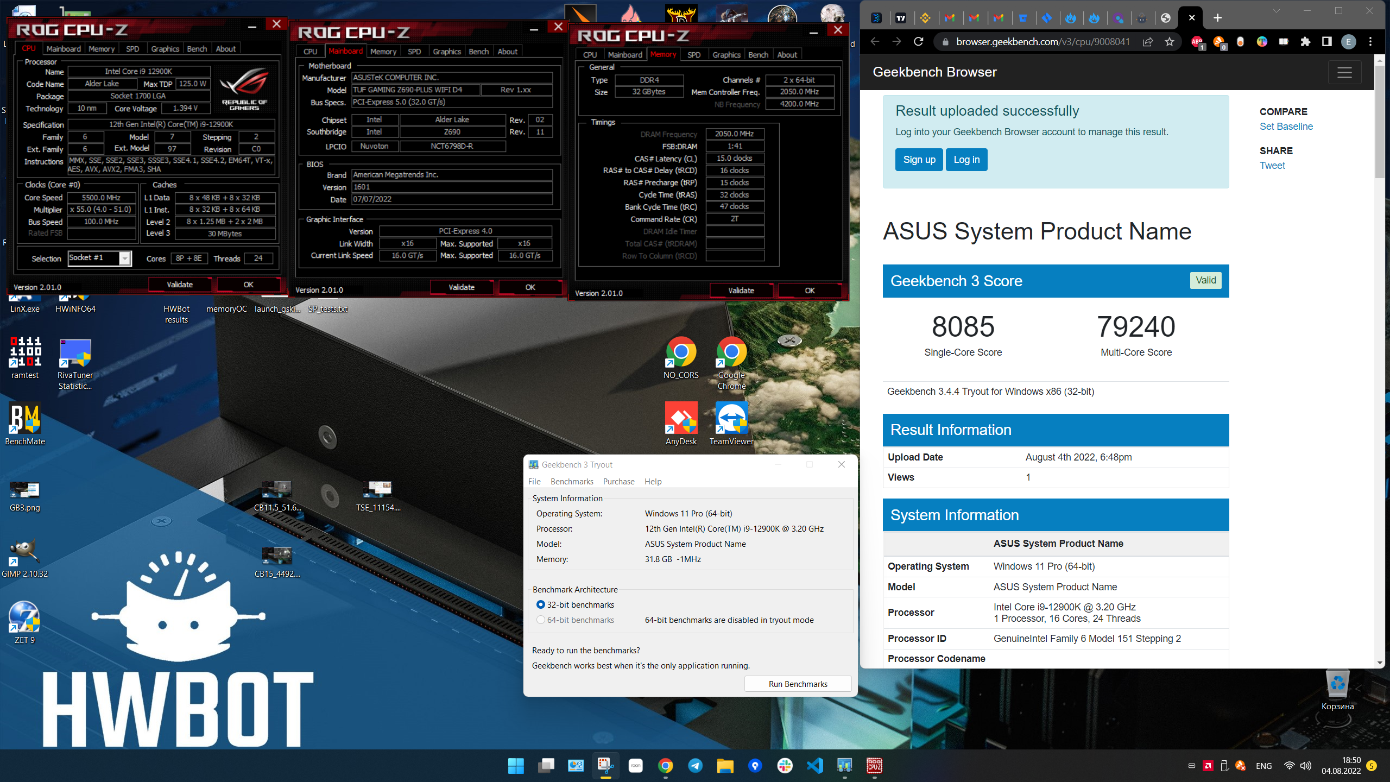This screenshot has width=1390, height=782.
Task: Open Bench tab in first CPU-Z window
Action: coord(197,48)
